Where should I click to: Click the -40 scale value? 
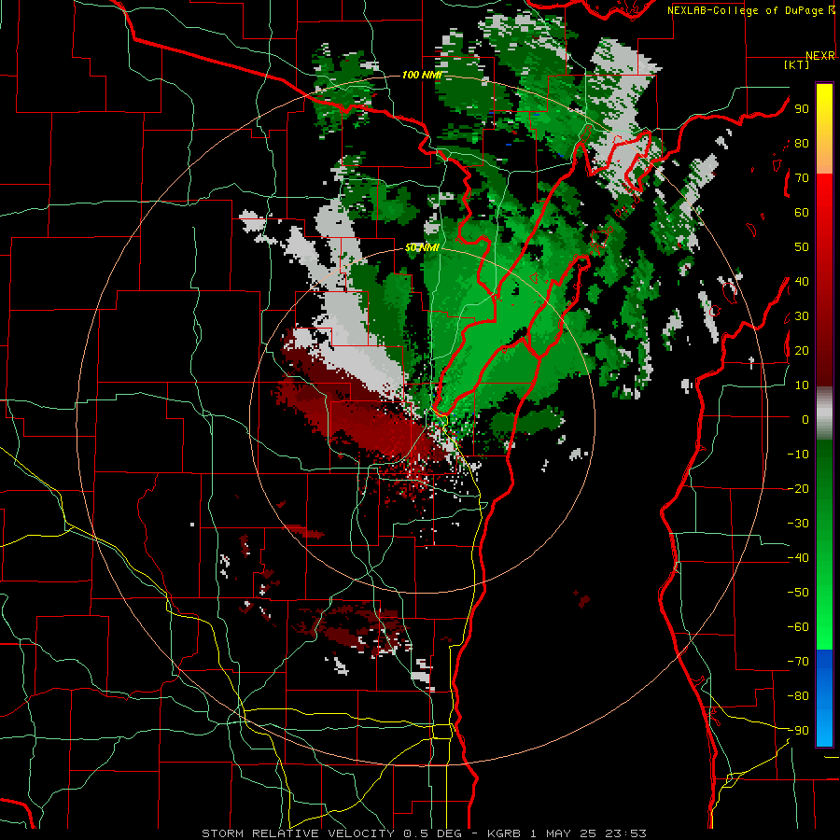tap(798, 558)
